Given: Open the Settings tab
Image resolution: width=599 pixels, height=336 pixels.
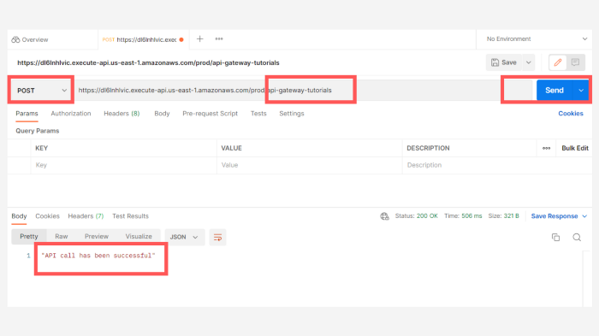Looking at the screenshot, I should click(x=292, y=114).
